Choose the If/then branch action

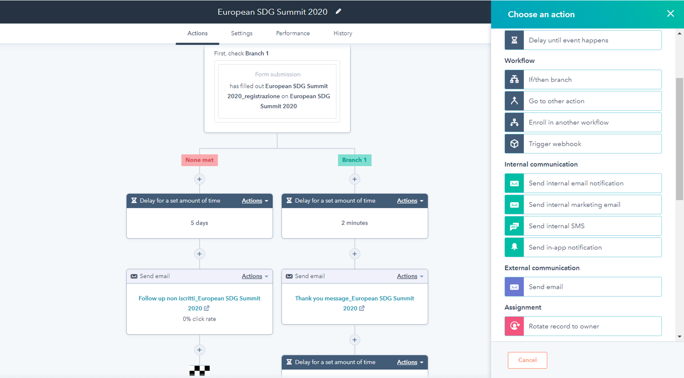pyautogui.click(x=583, y=79)
